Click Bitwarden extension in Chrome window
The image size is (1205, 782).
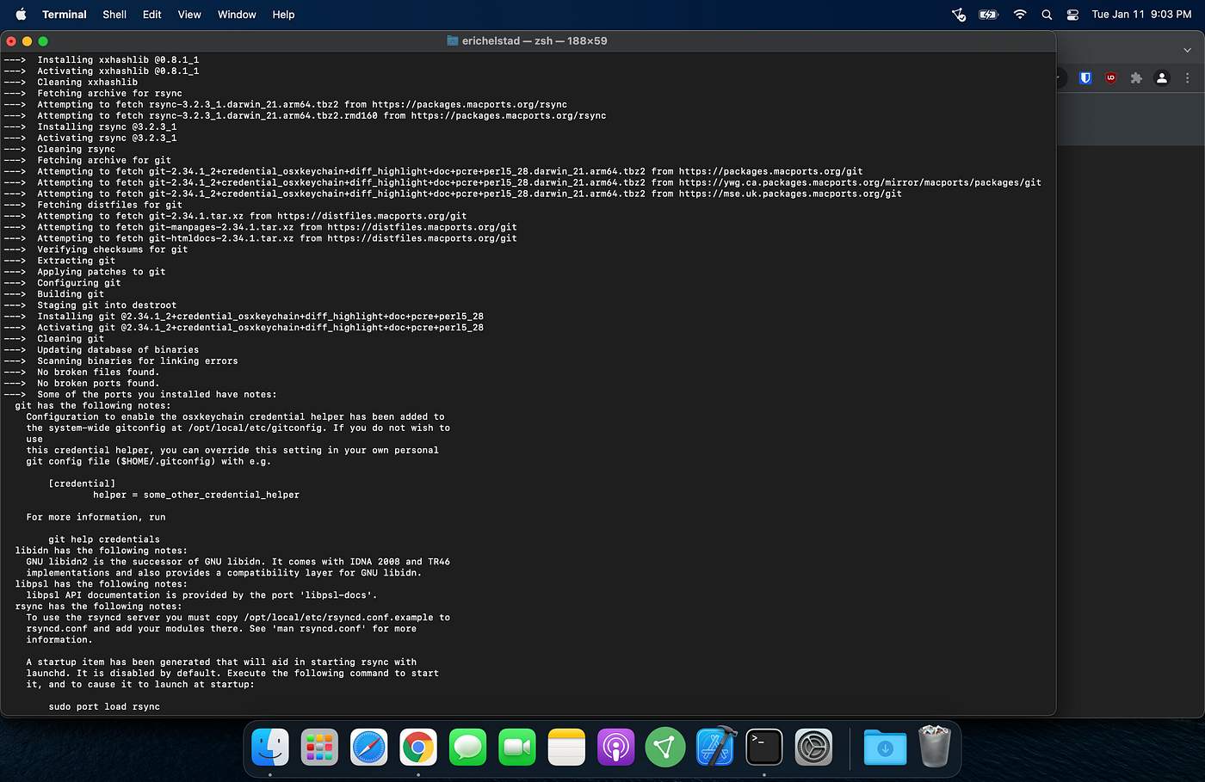pos(1085,78)
